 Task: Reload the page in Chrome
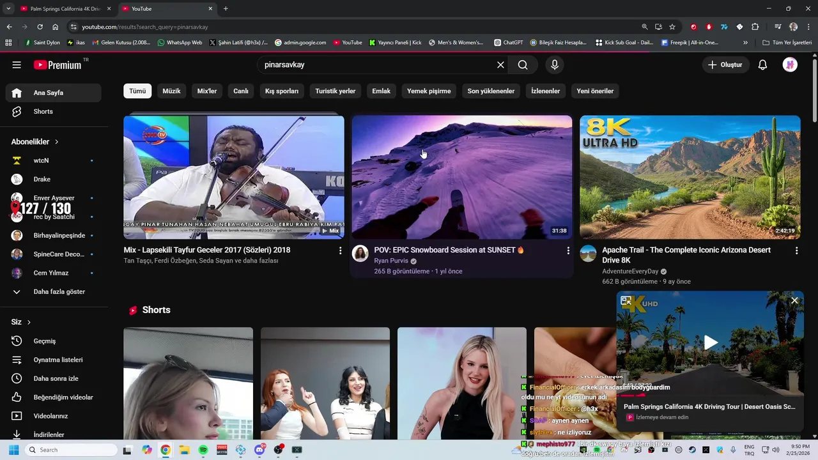point(40,27)
